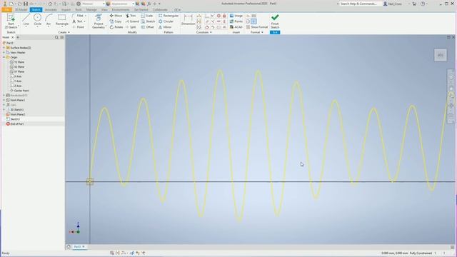
Task: Expand Work Plane1 node
Action: 4,100
